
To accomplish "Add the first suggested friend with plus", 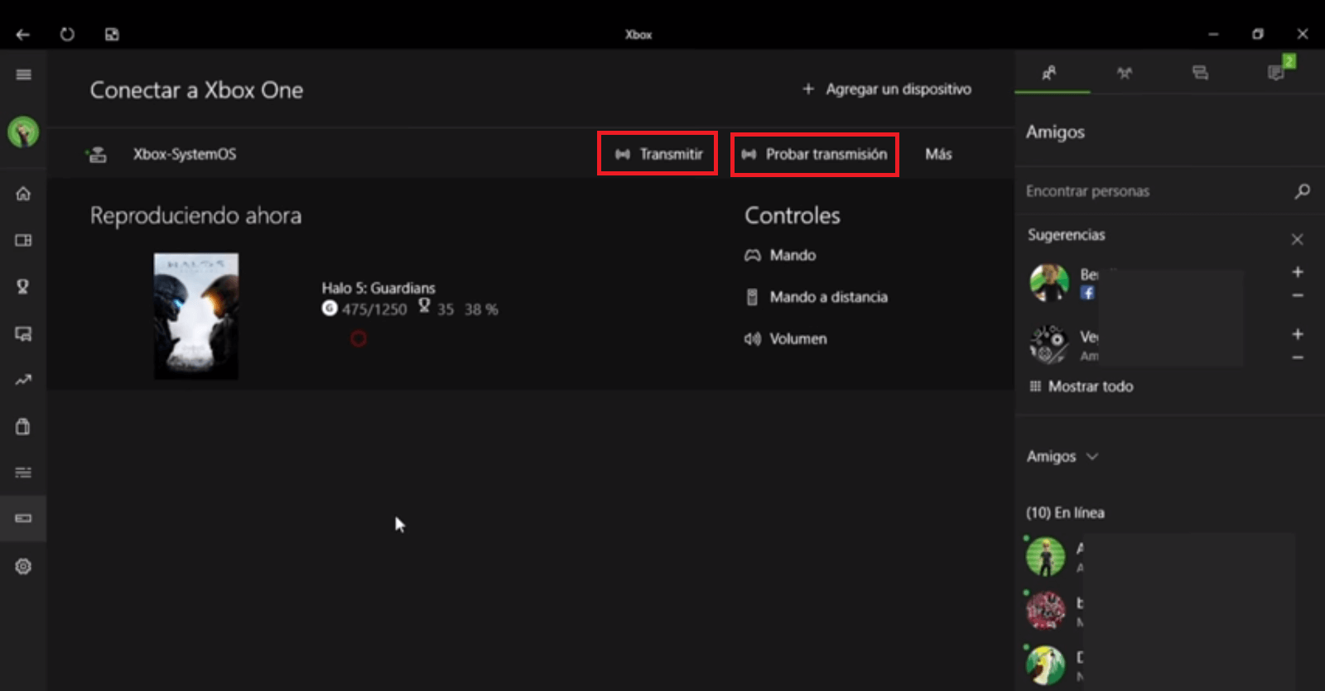I will point(1298,271).
